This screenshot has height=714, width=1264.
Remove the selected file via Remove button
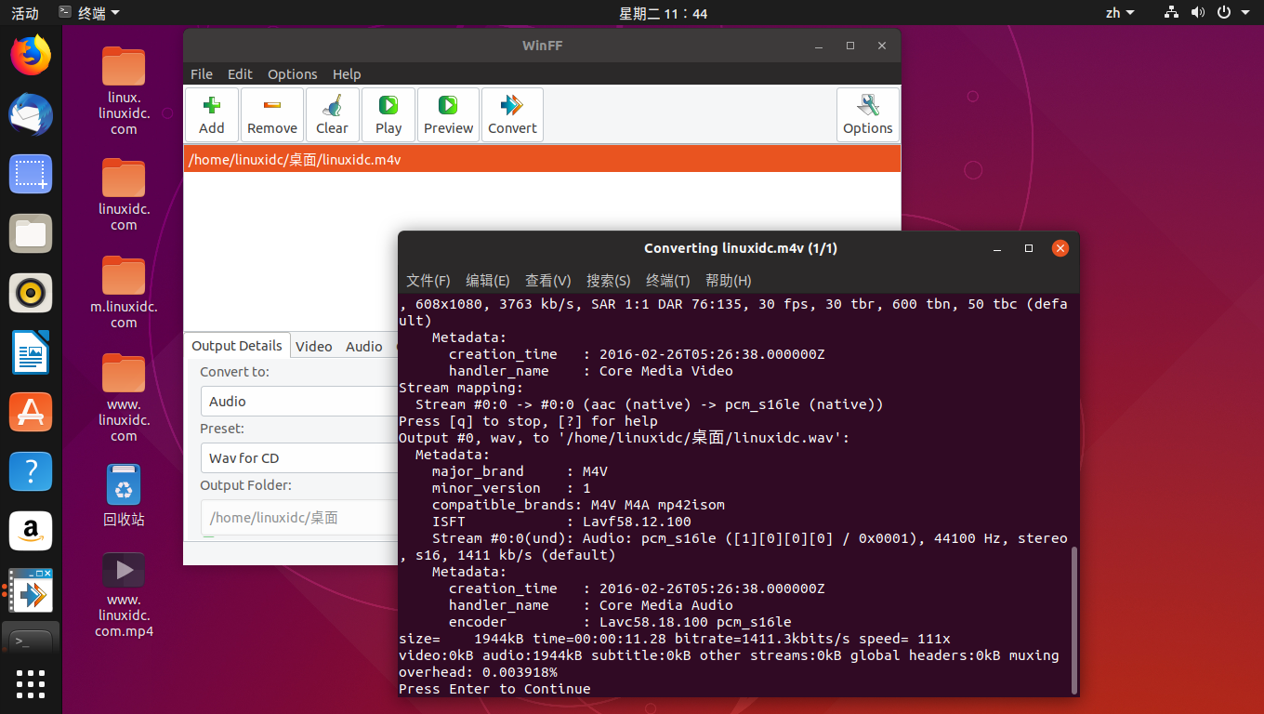(x=272, y=114)
